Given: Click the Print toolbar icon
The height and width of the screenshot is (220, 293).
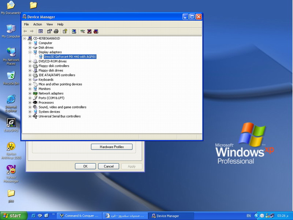Looking at the screenshot, I should point(56,31).
